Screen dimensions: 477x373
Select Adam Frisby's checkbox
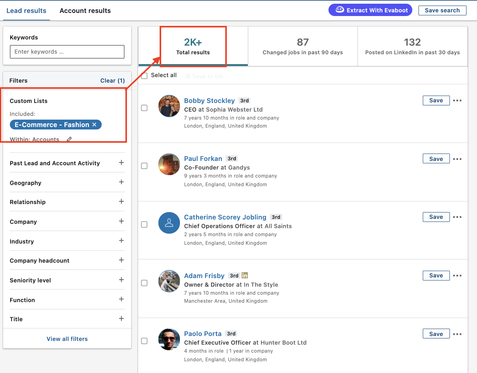point(144,283)
